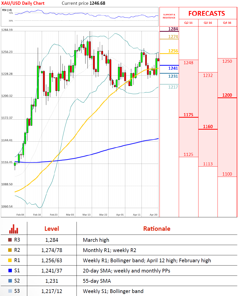Select the Q2 16 forecast column header
Viewport: 238px width, 296px height.
pos(188,23)
